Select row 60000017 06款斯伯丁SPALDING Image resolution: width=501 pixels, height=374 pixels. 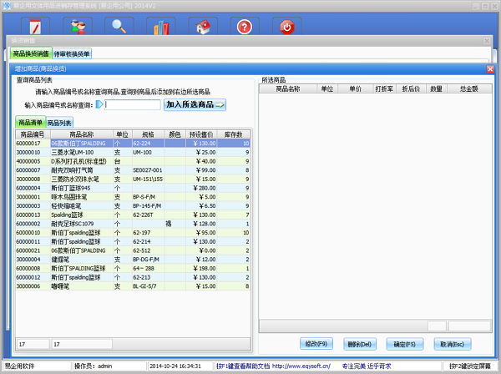(133, 144)
